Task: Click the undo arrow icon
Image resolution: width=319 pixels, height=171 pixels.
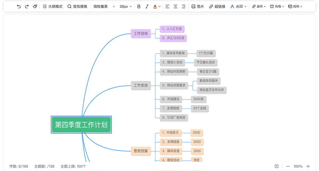Action: pos(19,6)
